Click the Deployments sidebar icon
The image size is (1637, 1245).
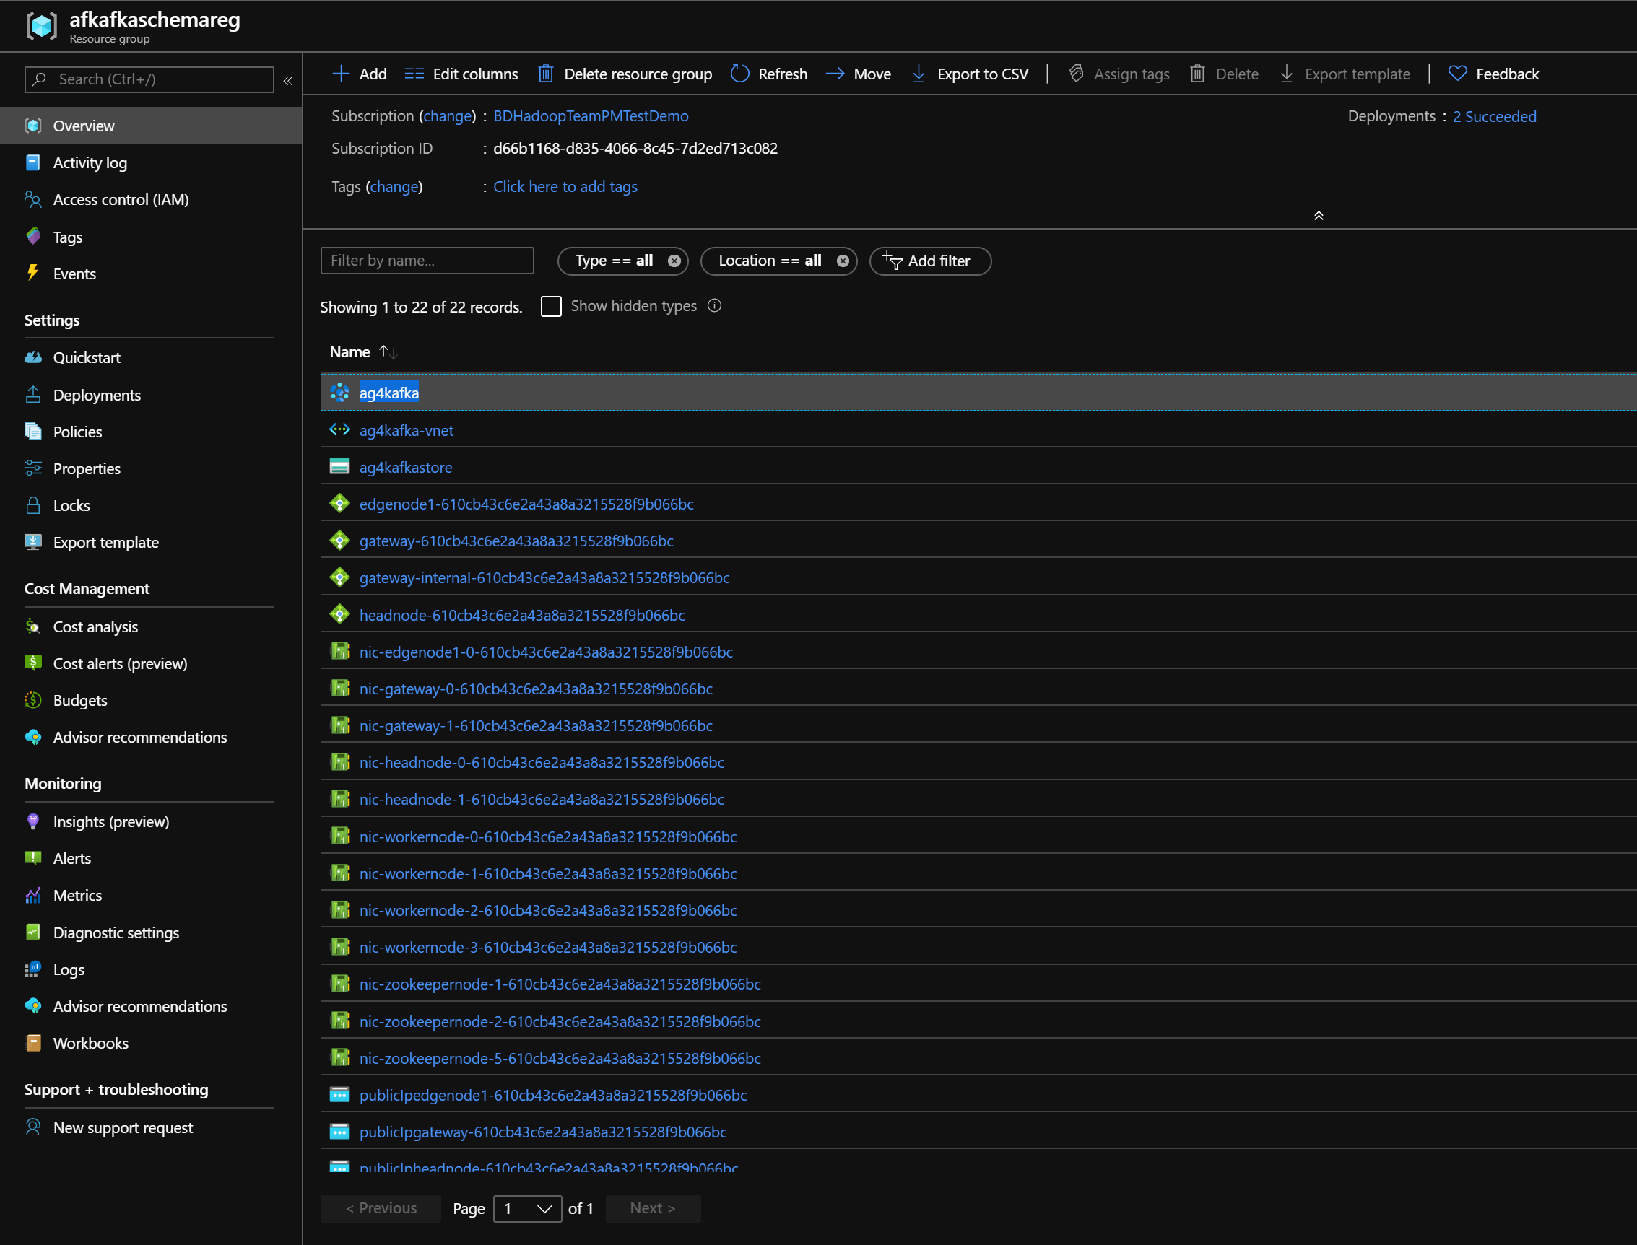point(33,394)
